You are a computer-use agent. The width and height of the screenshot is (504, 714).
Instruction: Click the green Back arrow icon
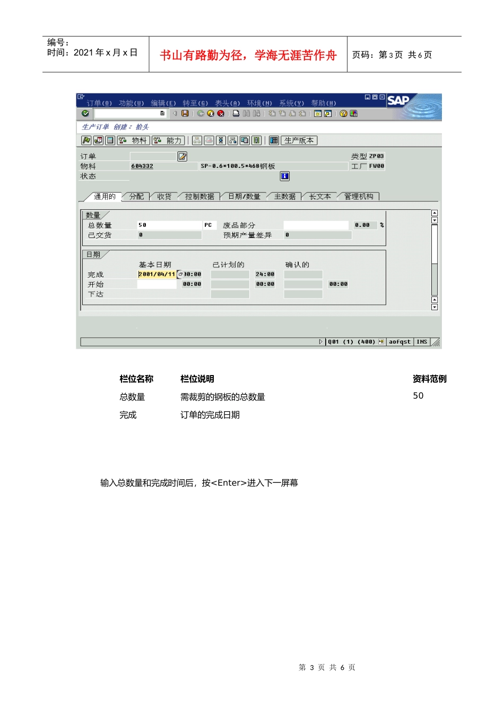click(x=201, y=113)
